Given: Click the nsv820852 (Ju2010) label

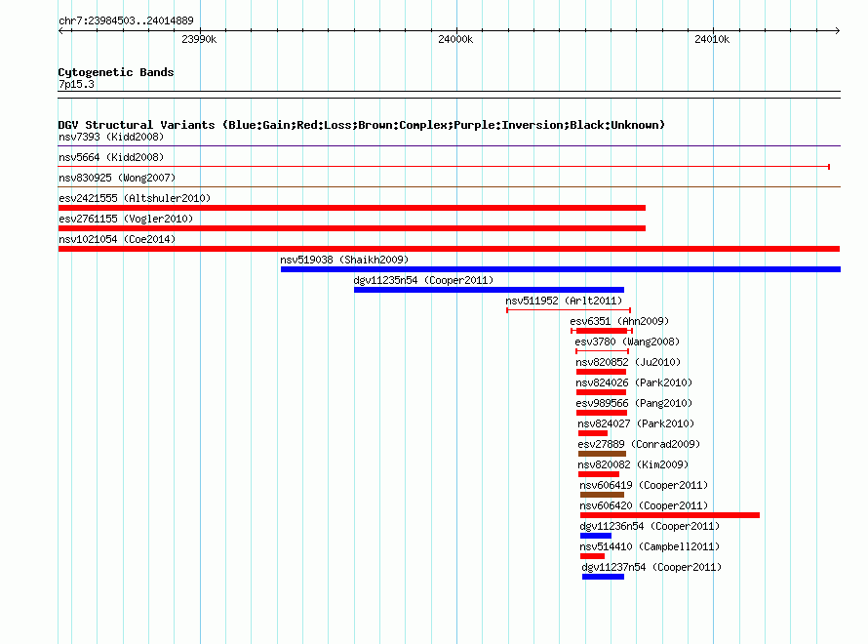Looking at the screenshot, I should 628,362.
